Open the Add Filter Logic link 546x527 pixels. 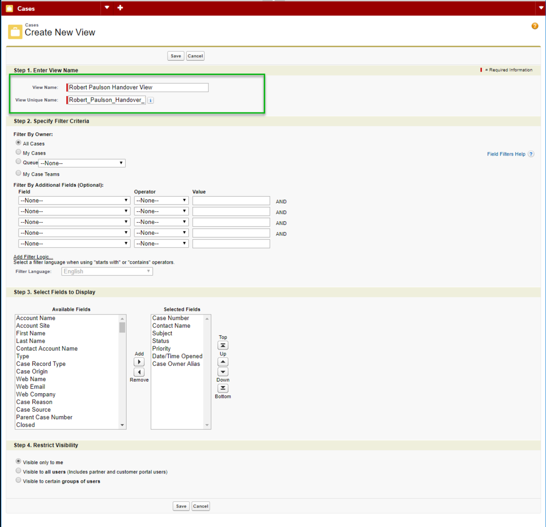33,257
